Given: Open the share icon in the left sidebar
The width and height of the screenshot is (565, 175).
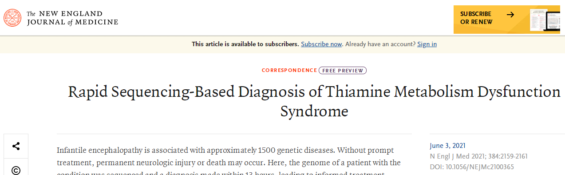Looking at the screenshot, I should pyautogui.click(x=16, y=146).
